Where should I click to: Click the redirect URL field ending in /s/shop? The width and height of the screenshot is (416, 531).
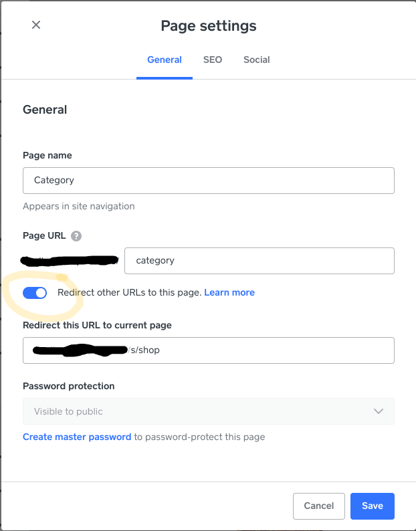click(x=208, y=350)
